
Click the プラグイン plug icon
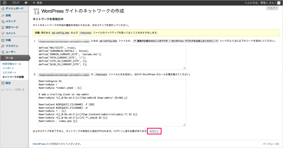(x=3, y=46)
